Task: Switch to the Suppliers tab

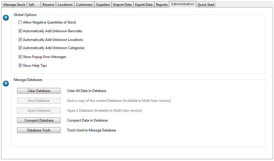Action: click(x=103, y=5)
